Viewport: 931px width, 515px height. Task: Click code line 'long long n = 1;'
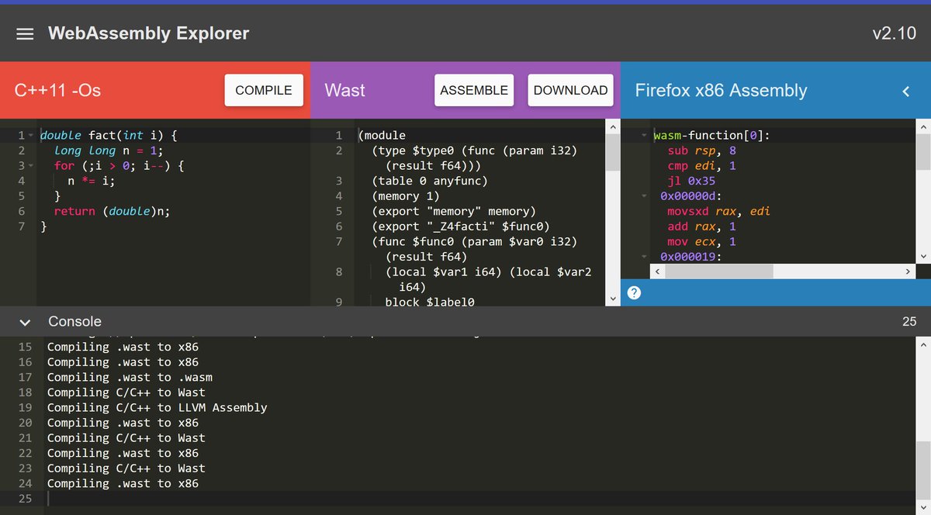click(108, 150)
